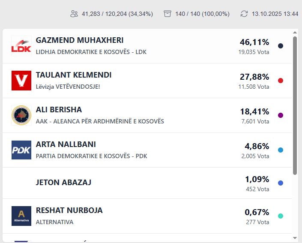Click Jeton Abazaj's 1,09% result
The image size is (302, 243).
(257, 179)
